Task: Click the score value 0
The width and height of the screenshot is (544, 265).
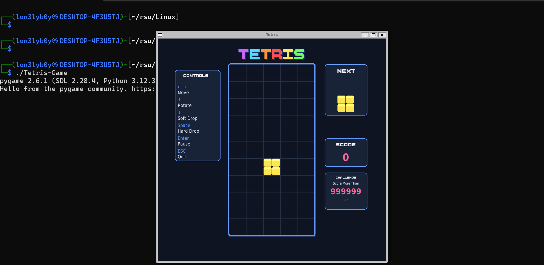Action: click(x=345, y=157)
